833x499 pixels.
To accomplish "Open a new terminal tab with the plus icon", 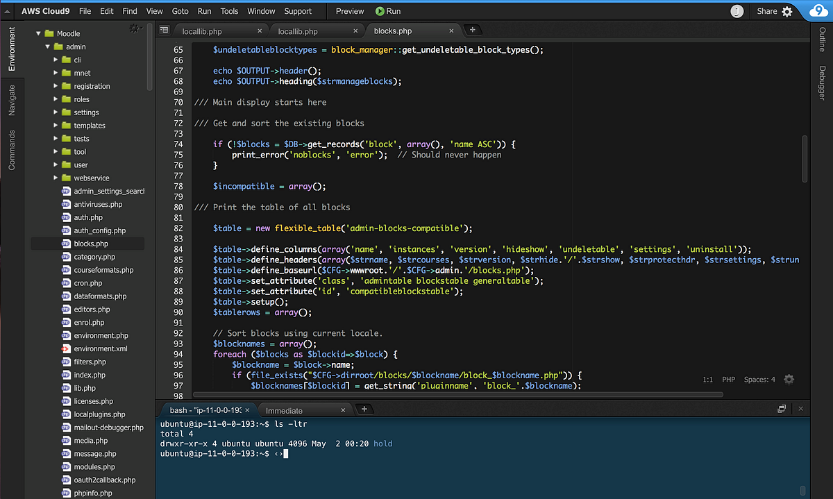I will (364, 409).
